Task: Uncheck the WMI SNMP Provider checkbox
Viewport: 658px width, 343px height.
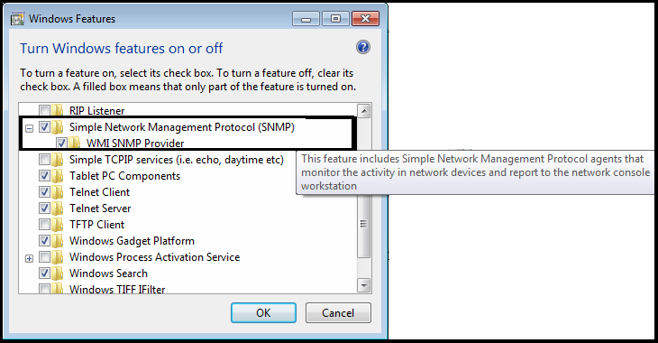Action: click(x=61, y=143)
